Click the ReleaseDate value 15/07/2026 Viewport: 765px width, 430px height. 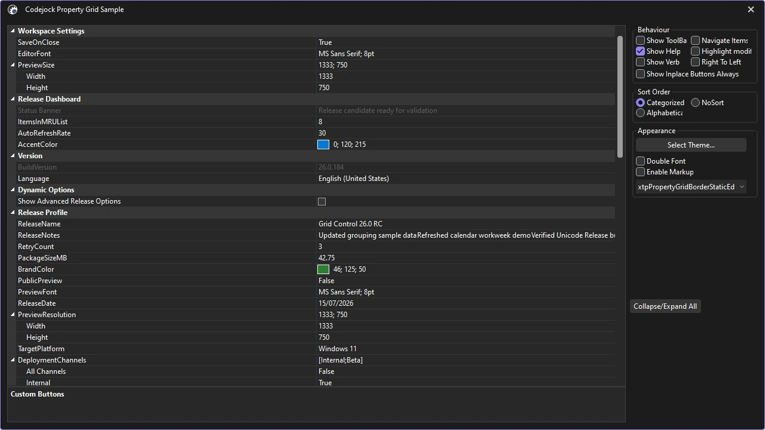tap(336, 303)
